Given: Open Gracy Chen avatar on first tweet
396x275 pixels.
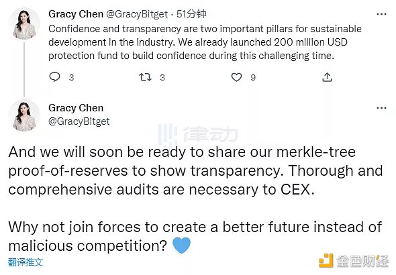Looking at the screenshot, I should 24,23.
